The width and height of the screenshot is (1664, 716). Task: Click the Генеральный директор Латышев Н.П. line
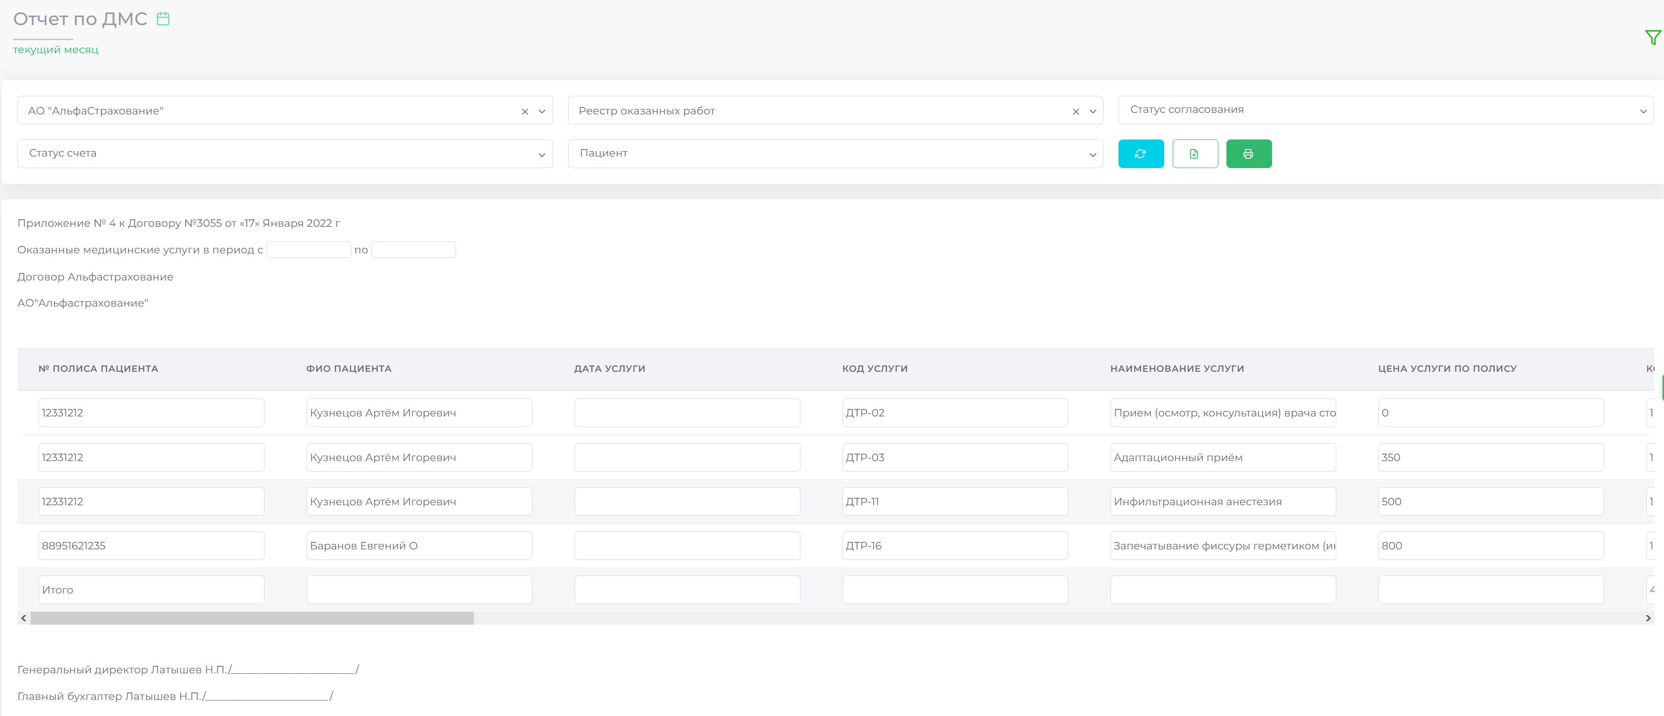coord(188,669)
